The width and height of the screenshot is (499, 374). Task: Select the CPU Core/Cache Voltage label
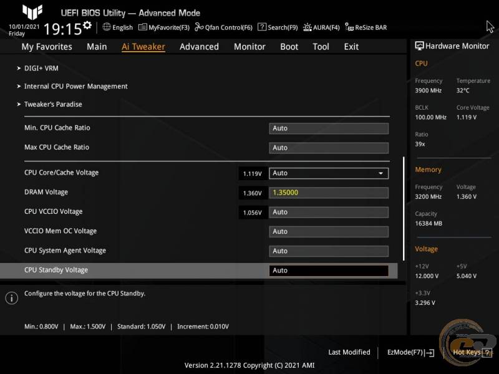coord(61,173)
